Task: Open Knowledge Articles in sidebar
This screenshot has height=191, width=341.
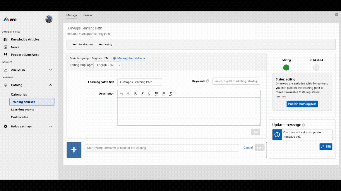Action: coord(25,39)
